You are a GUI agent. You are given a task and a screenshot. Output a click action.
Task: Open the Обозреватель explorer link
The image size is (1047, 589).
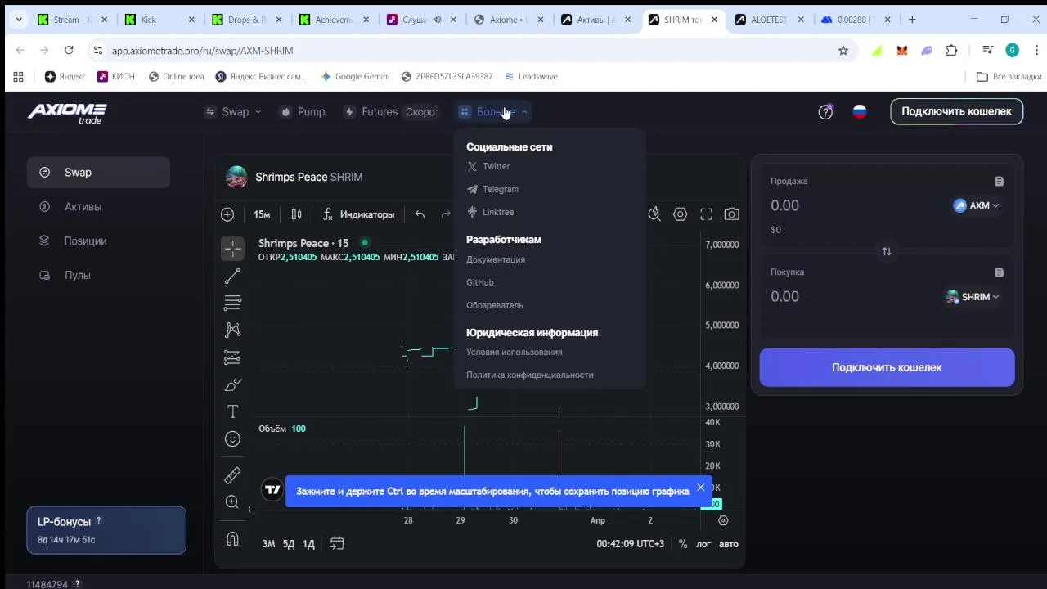coord(495,305)
